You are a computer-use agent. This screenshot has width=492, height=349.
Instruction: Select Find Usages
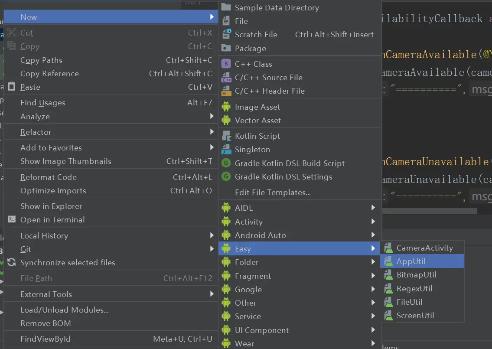tap(111, 103)
